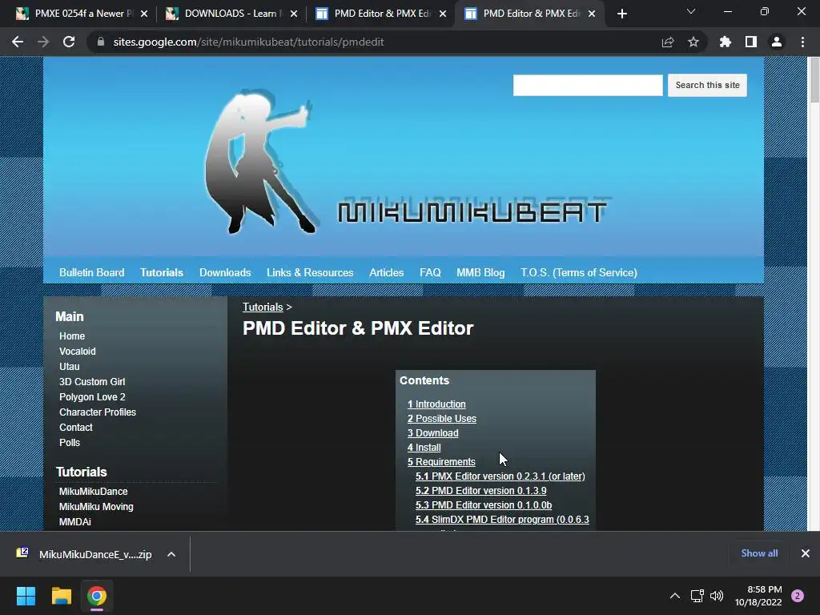The height and width of the screenshot is (615, 820).
Task: Open MikuMikuDance tutorial link
Action: click(93, 491)
